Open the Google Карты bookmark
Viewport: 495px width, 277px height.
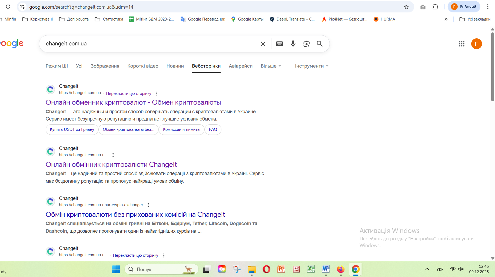tap(247, 19)
